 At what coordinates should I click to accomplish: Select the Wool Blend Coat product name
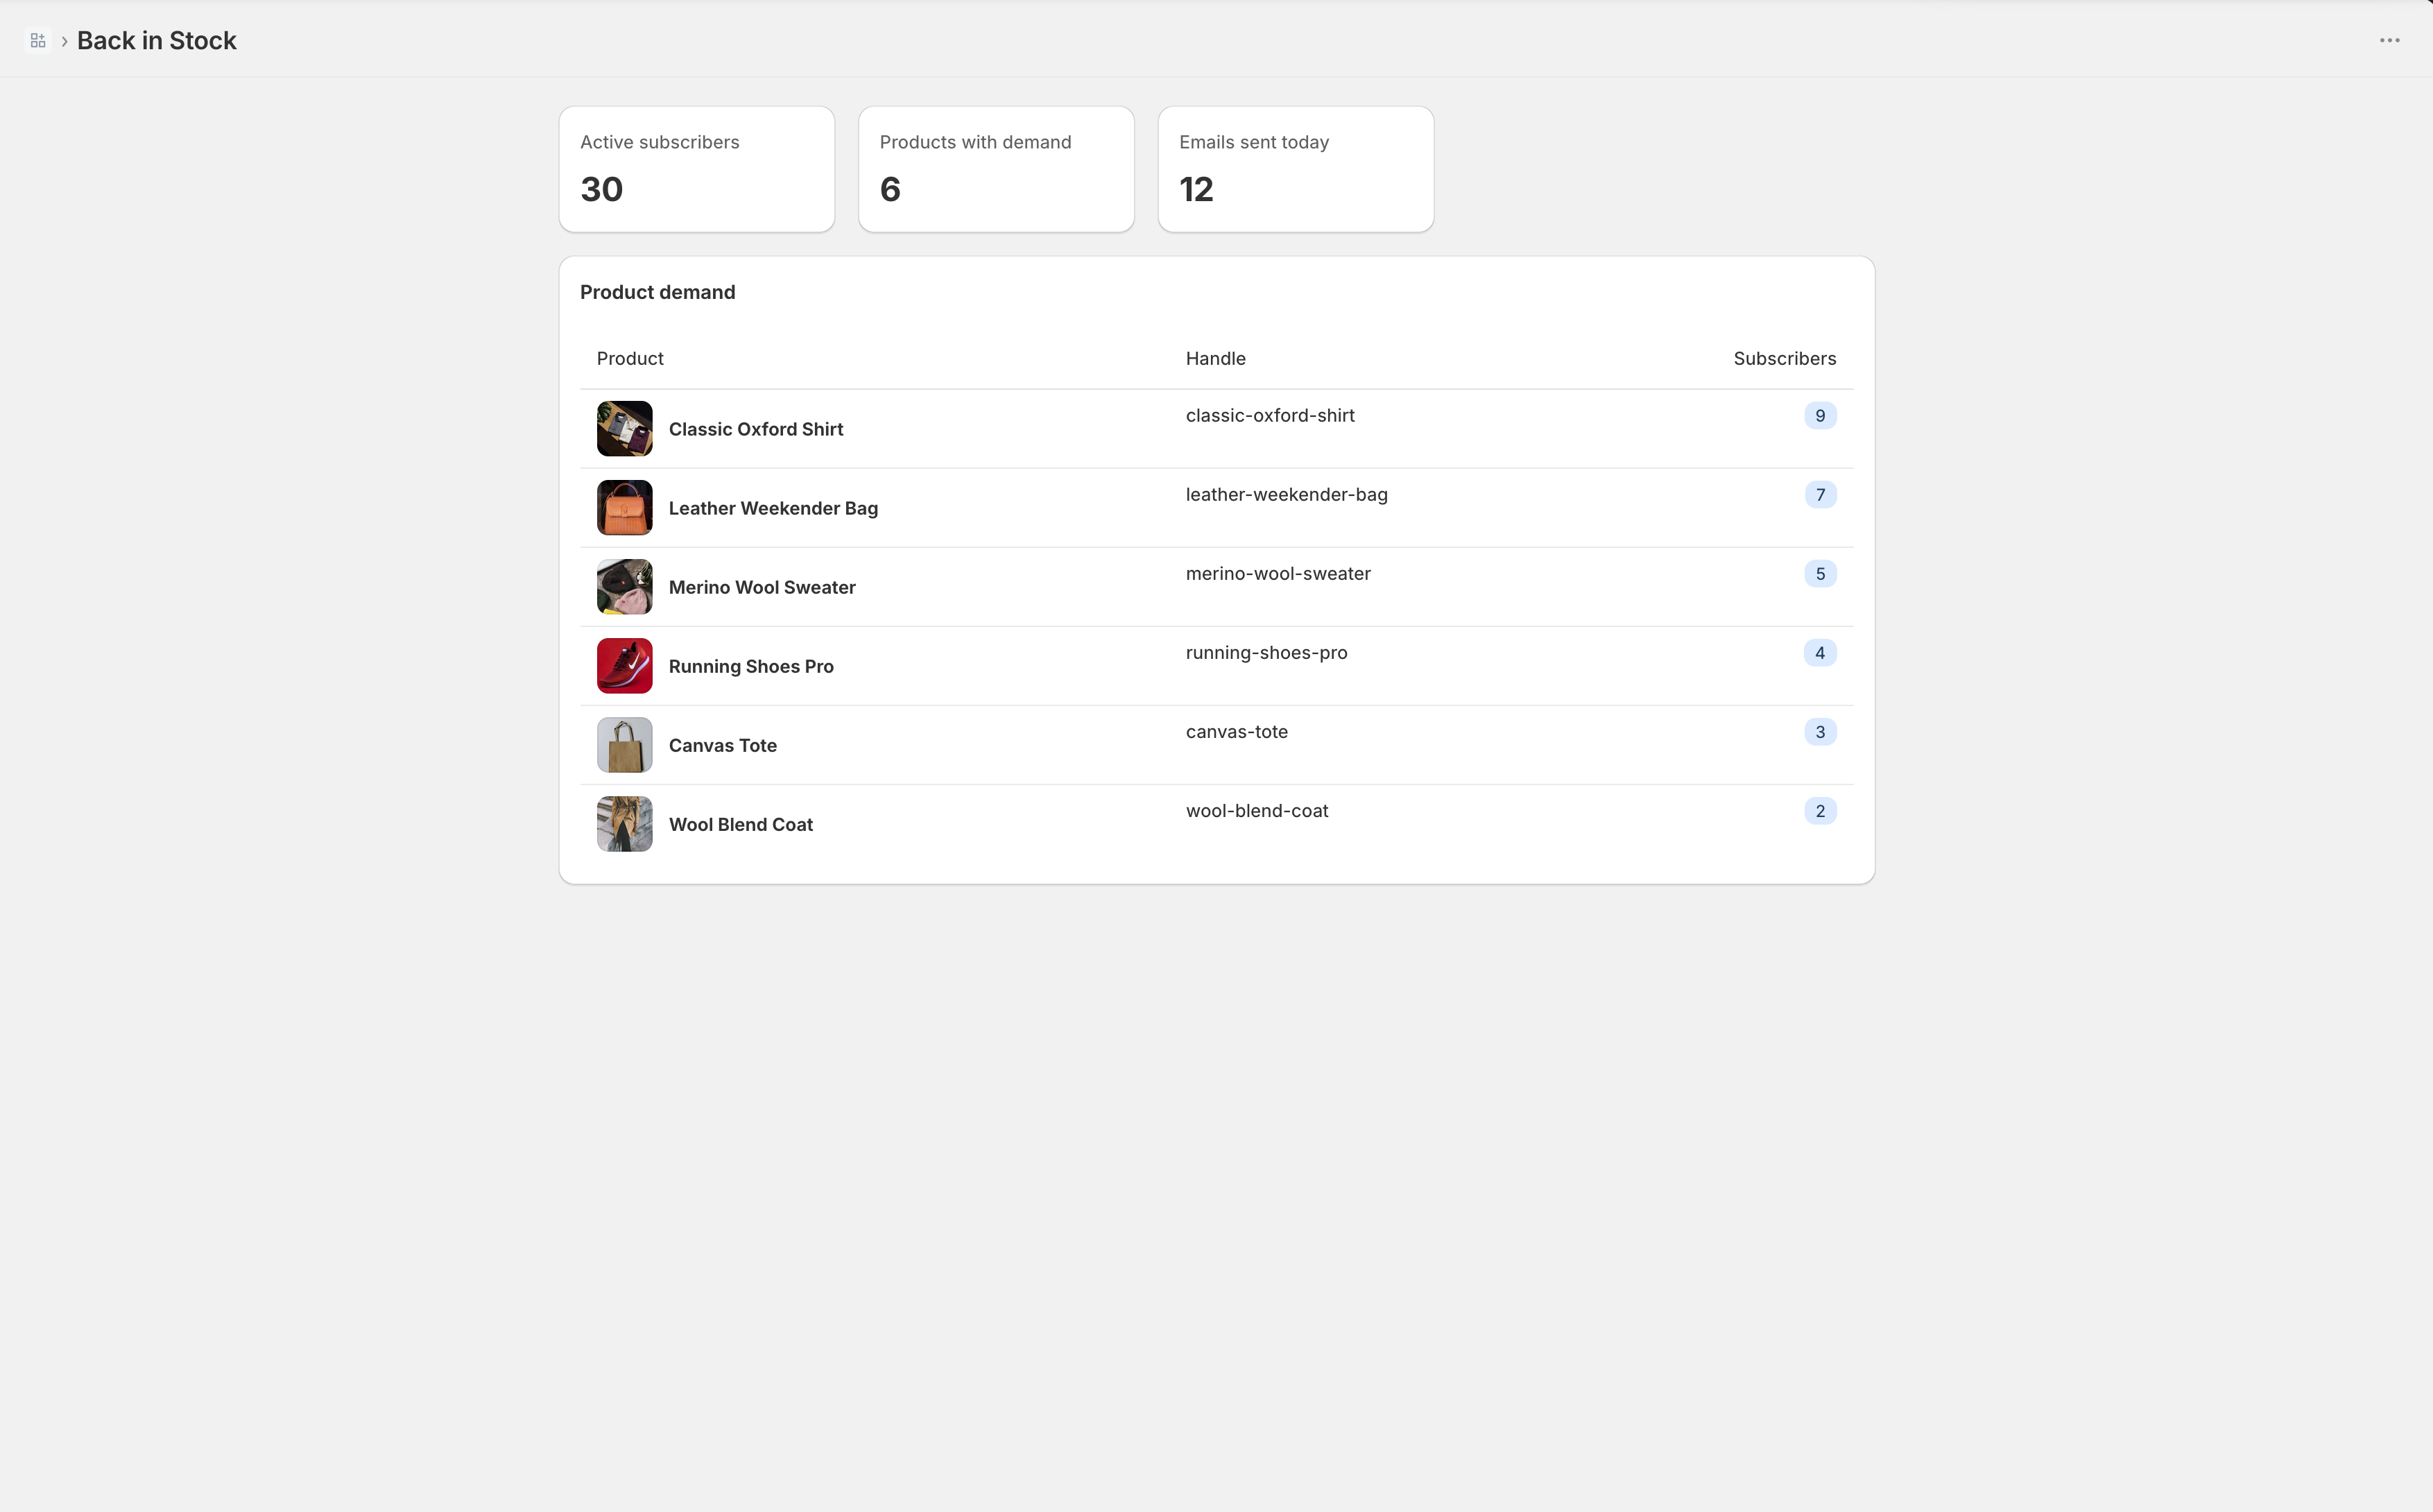pyautogui.click(x=741, y=824)
